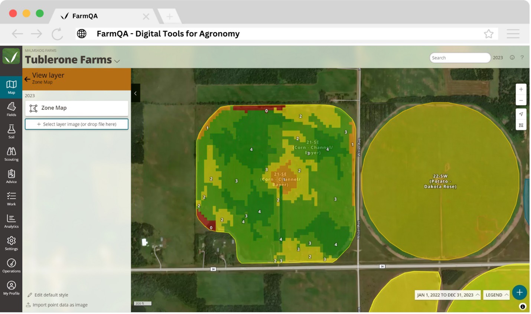The width and height of the screenshot is (531, 314).
Task: Zoom in on the map
Action: point(521,89)
